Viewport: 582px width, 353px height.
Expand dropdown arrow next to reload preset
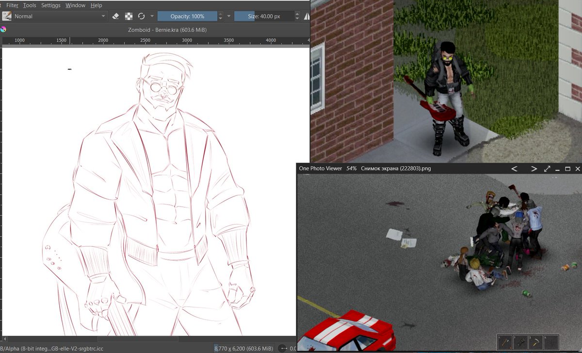152,16
